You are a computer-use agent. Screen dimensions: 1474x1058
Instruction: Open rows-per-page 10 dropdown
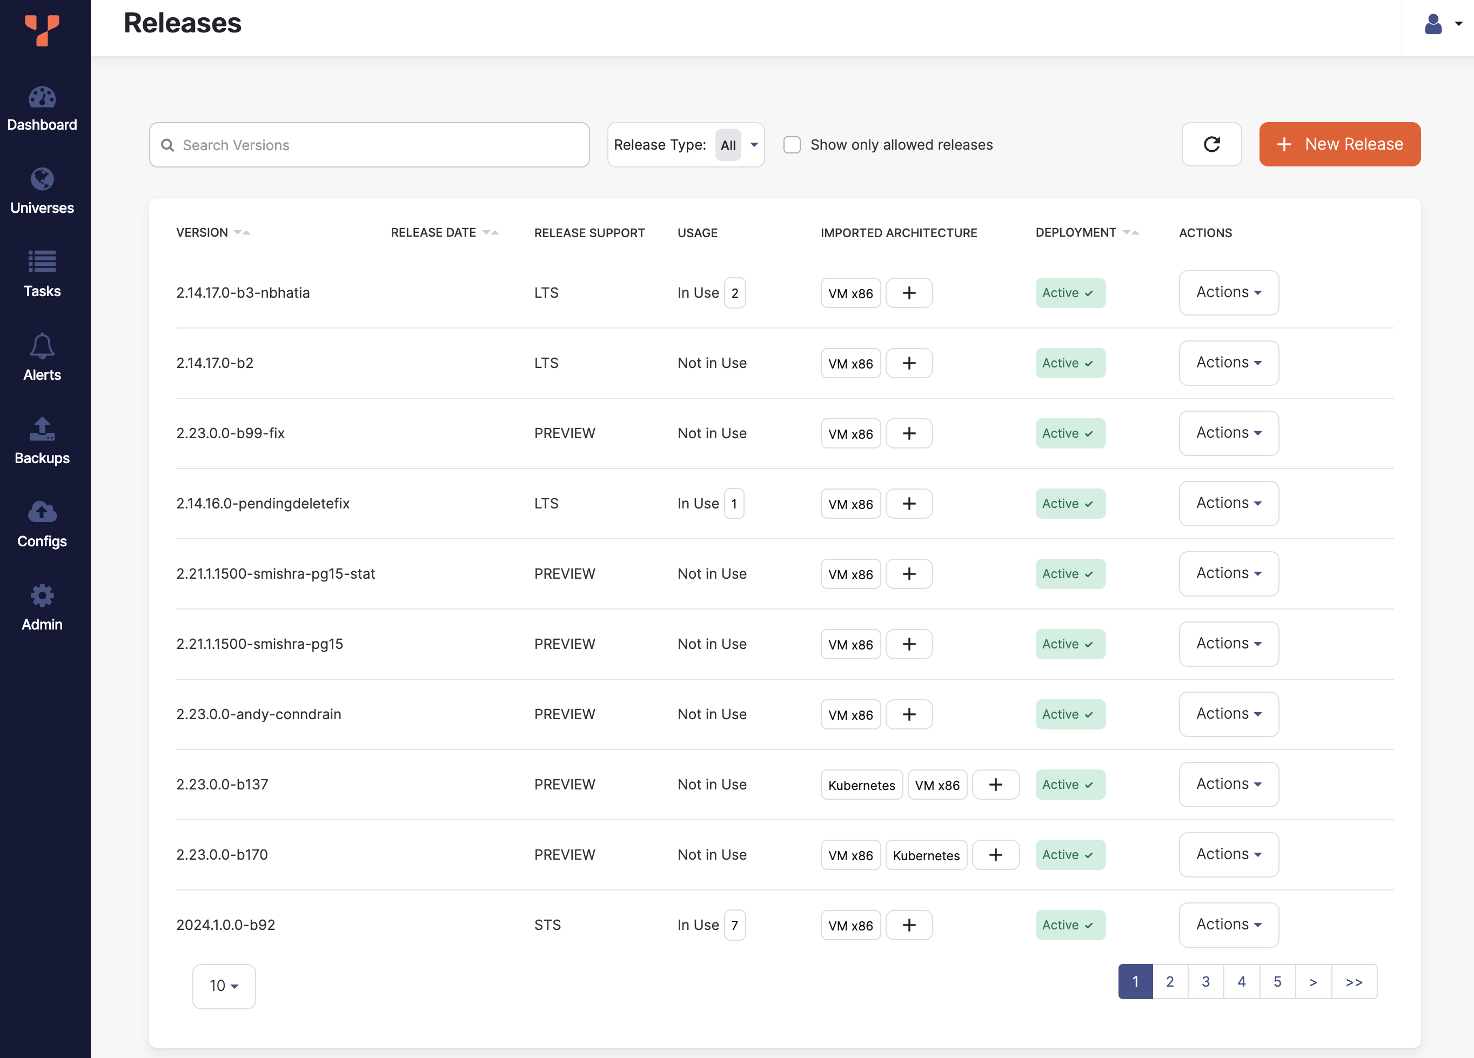[224, 986]
